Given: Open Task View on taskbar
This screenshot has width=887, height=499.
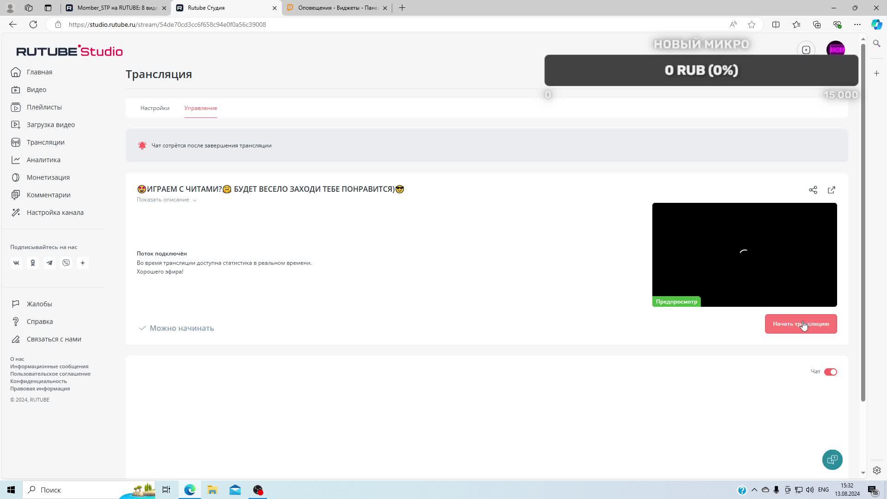Looking at the screenshot, I should point(166,490).
